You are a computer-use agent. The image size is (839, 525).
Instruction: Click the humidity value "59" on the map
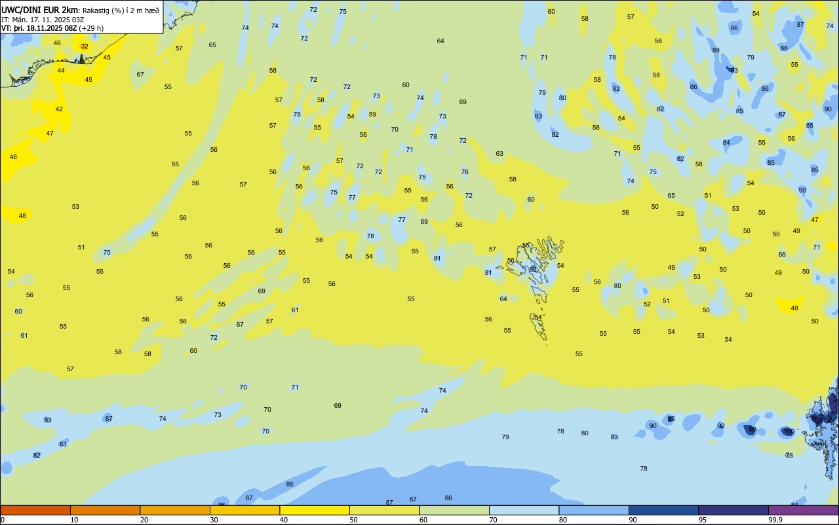point(372,114)
